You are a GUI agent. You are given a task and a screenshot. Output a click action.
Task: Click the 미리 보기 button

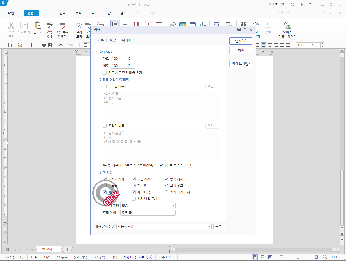tap(241, 63)
